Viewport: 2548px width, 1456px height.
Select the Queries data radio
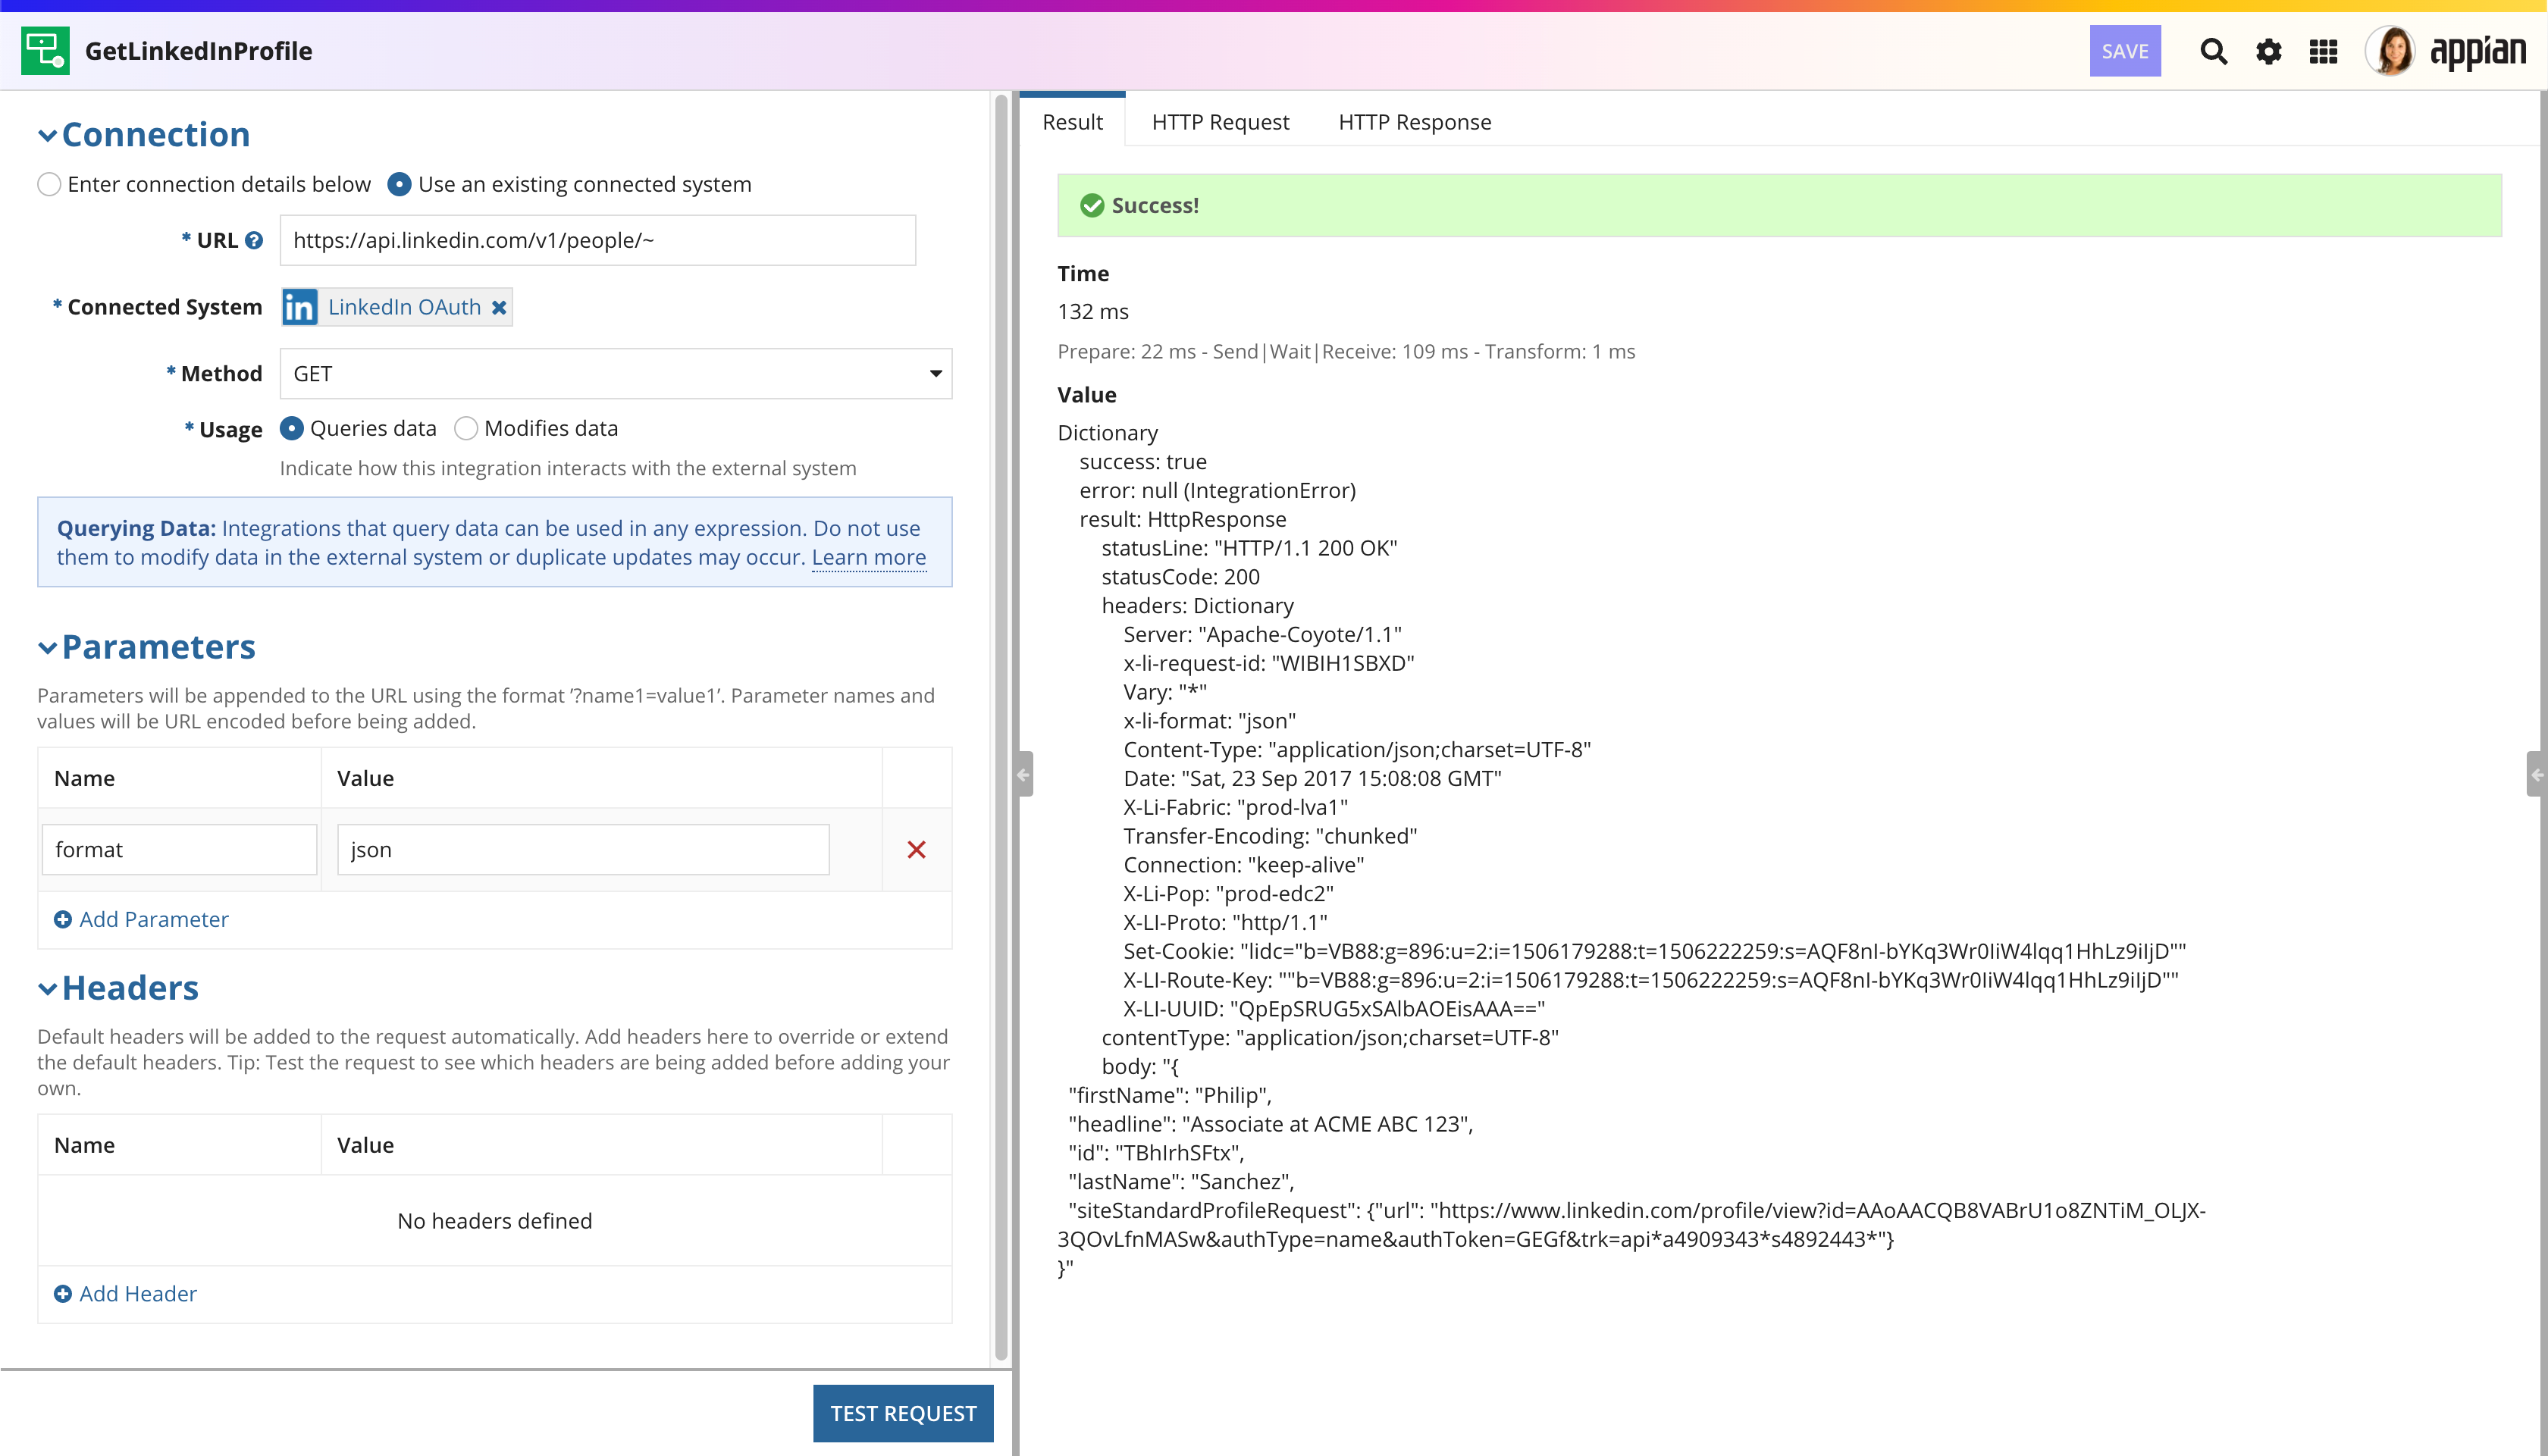291,429
